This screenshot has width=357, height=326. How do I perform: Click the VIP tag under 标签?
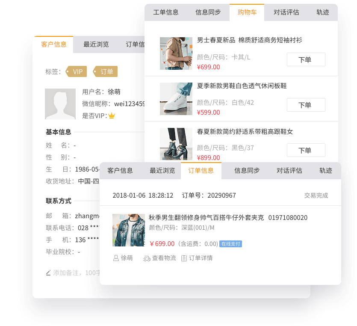click(x=77, y=71)
